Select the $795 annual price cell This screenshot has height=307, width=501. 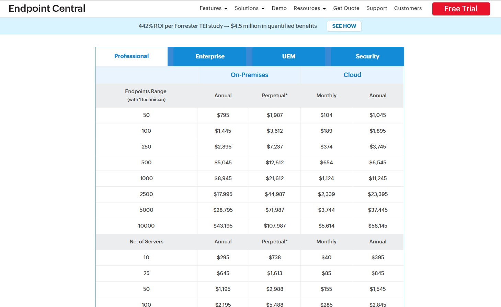click(223, 115)
